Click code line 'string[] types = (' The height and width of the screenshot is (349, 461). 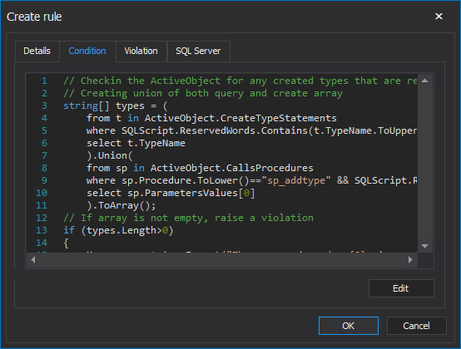116,106
